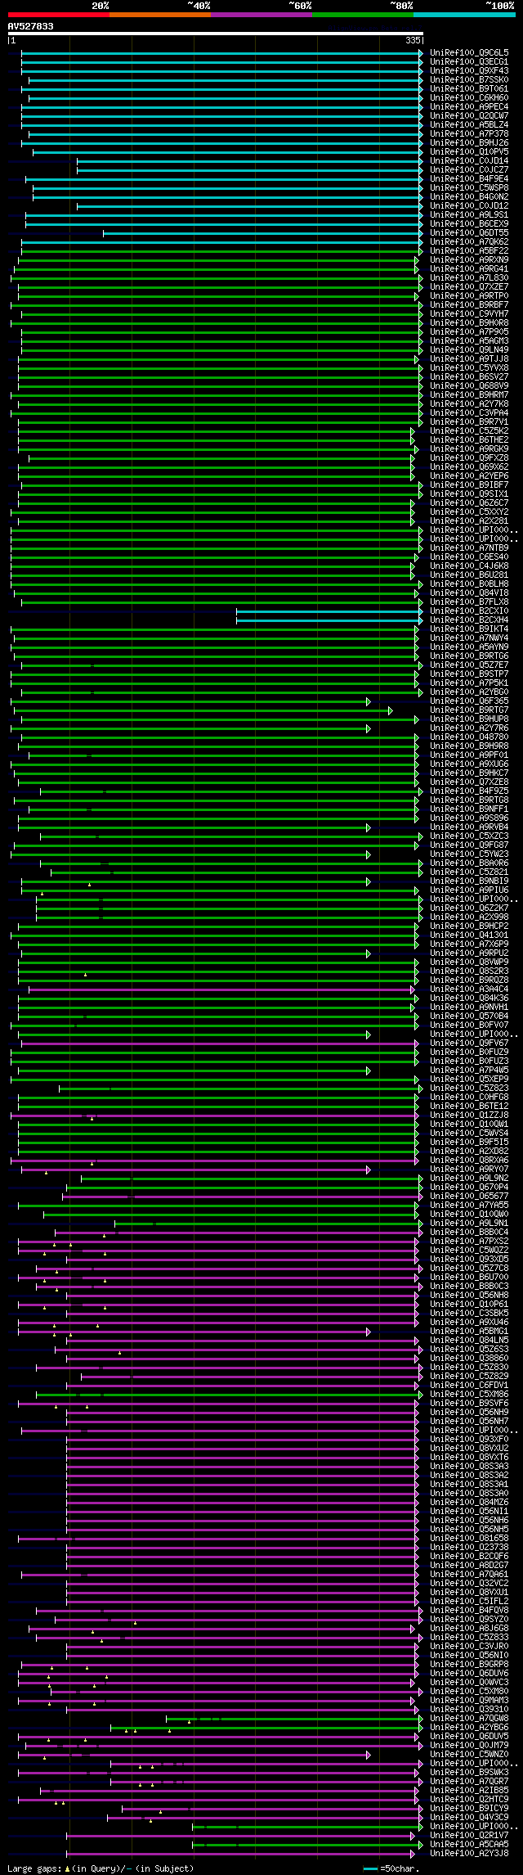Select the UniRef100_B4F9E4 hit label
Image resolution: width=523 pixels, height=1875 pixels.
(x=469, y=179)
